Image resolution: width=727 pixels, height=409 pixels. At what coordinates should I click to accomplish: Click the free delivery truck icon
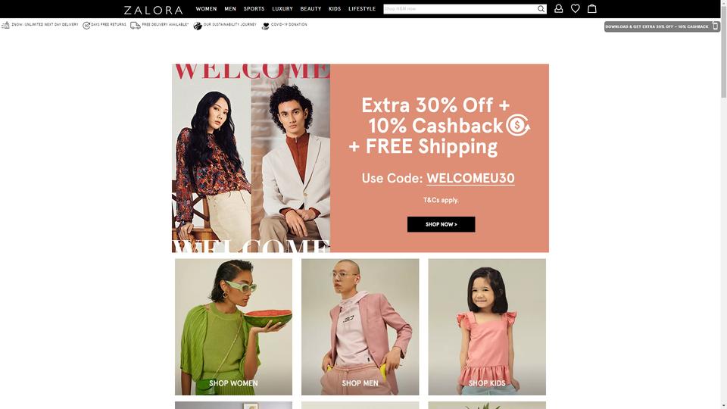tap(136, 26)
